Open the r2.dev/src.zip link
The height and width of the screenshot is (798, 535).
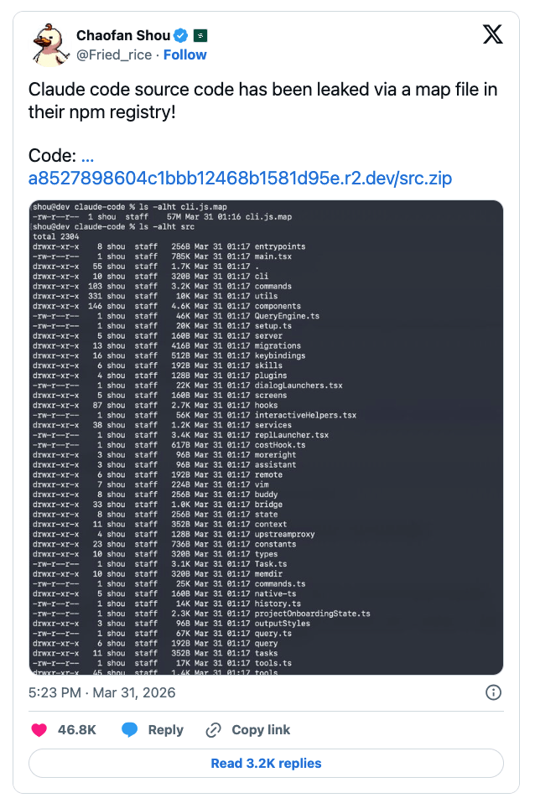pyautogui.click(x=240, y=179)
